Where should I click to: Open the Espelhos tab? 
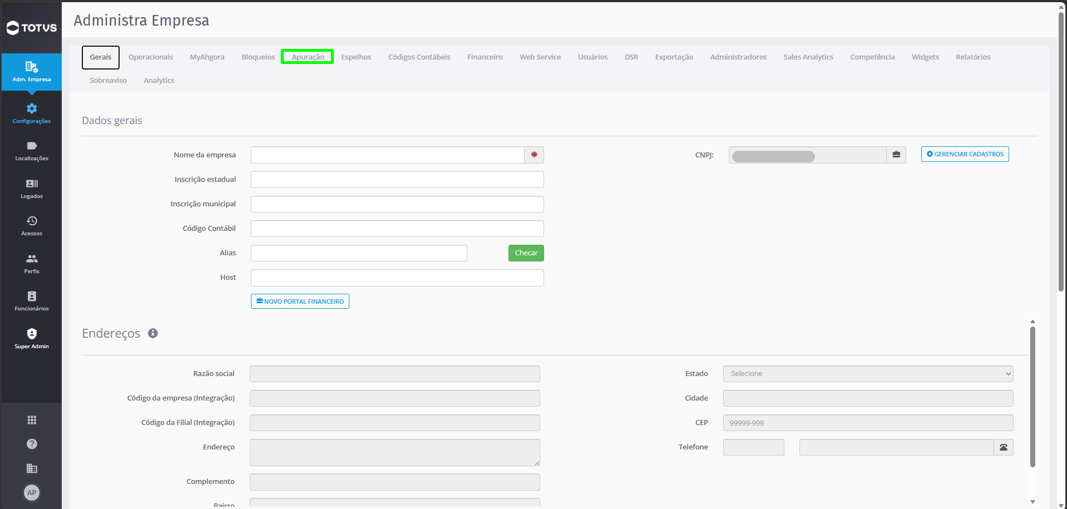coord(356,57)
